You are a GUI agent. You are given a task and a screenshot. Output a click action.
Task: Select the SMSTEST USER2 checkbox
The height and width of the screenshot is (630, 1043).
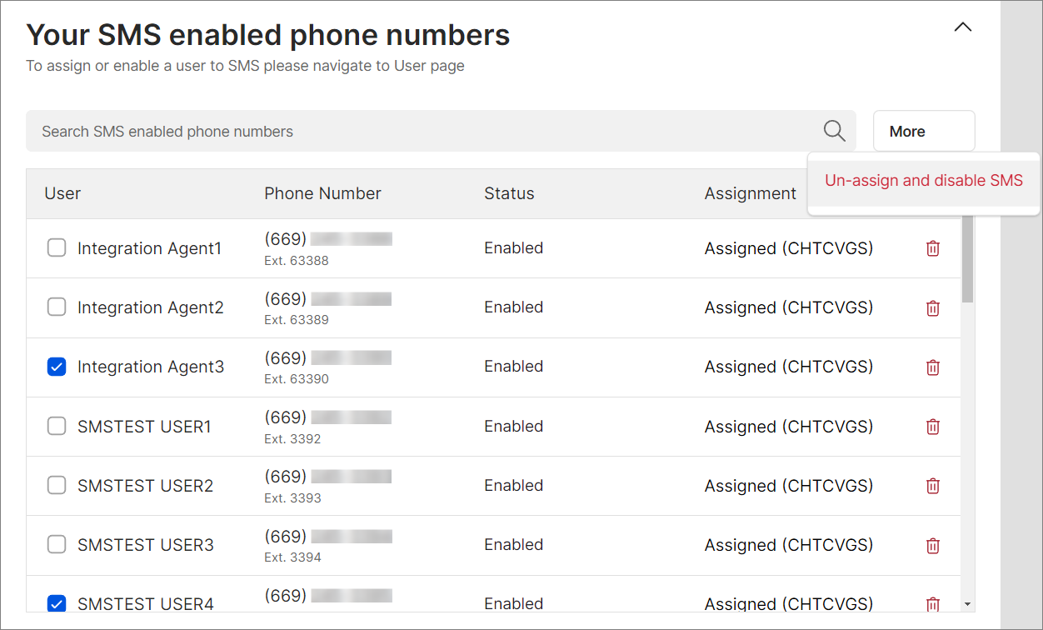[x=57, y=486]
